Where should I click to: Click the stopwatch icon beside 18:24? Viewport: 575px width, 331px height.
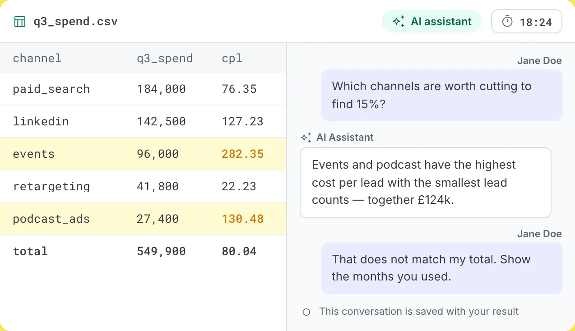[508, 21]
